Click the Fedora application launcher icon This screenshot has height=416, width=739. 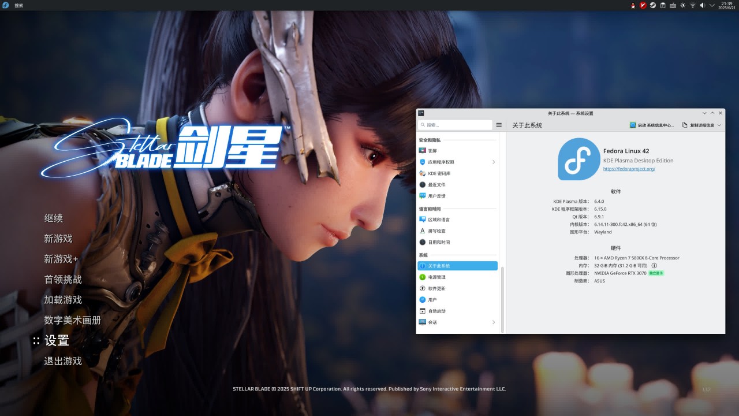tap(6, 5)
